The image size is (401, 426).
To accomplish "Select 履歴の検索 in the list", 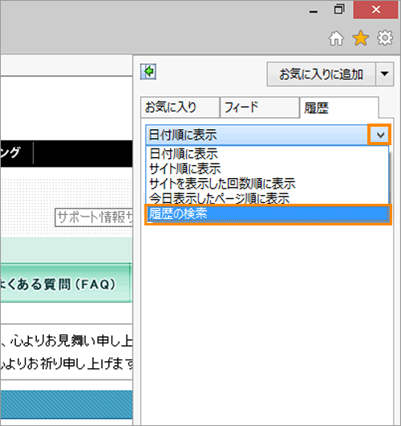I will point(268,214).
